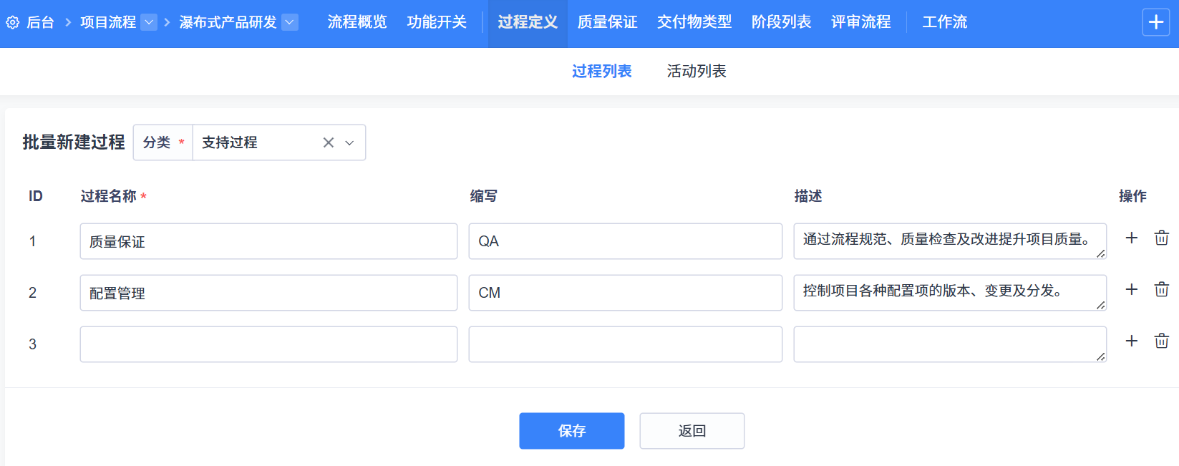Click the 保存 button
This screenshot has height=466, width=1179.
click(x=571, y=431)
